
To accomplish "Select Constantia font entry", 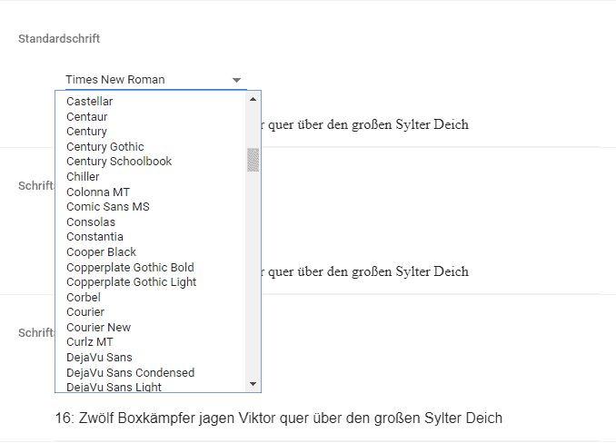I will point(151,237).
